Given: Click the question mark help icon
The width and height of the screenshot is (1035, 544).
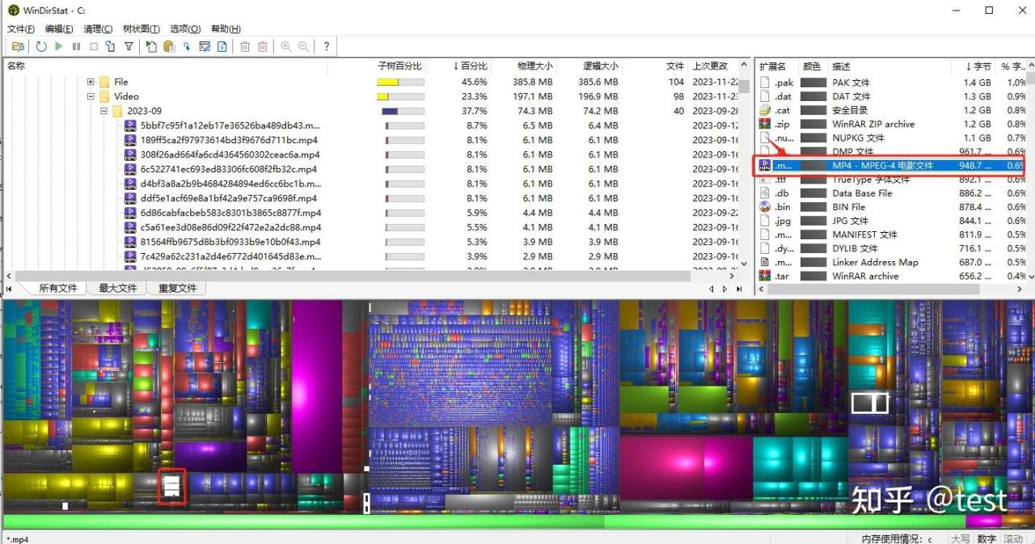Looking at the screenshot, I should coord(327,47).
